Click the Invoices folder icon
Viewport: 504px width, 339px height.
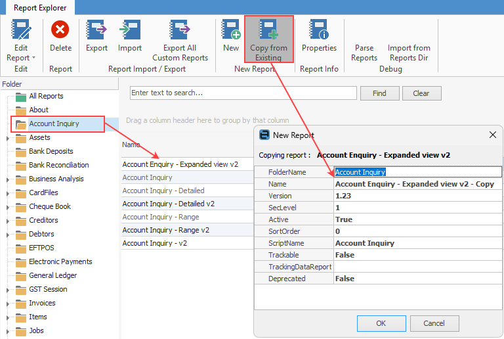[x=21, y=304]
